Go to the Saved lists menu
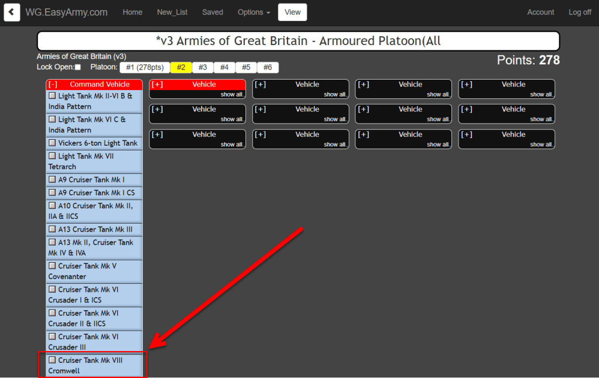 click(x=213, y=12)
